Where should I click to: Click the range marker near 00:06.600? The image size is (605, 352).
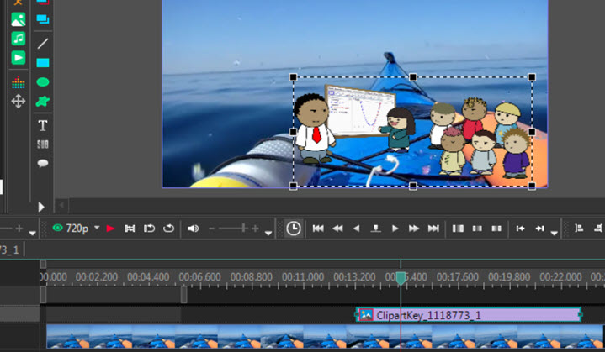pyautogui.click(x=184, y=295)
